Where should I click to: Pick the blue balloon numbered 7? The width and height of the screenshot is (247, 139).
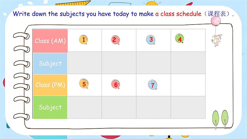click(152, 85)
